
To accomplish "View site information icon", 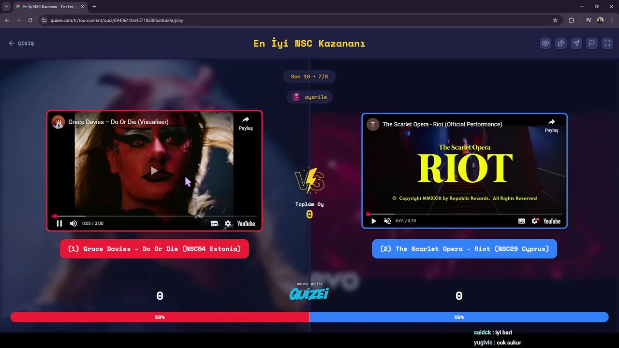I will pos(44,20).
